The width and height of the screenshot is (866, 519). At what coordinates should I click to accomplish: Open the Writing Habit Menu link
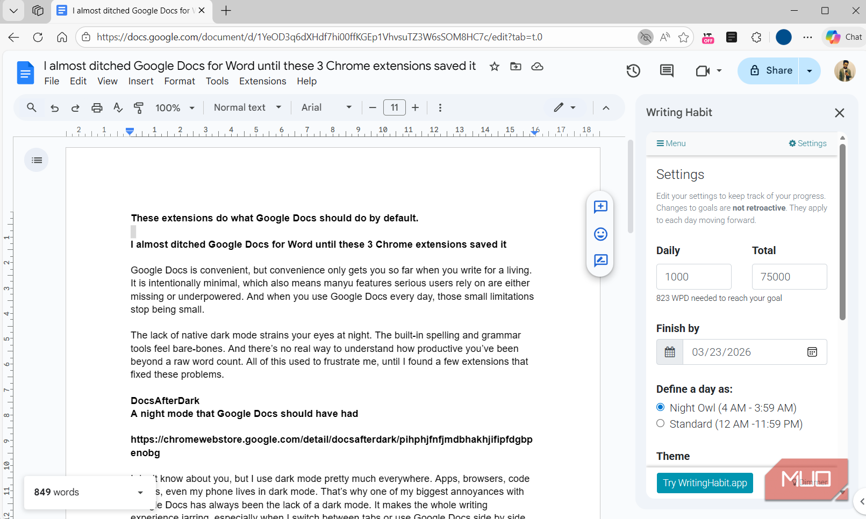(671, 143)
